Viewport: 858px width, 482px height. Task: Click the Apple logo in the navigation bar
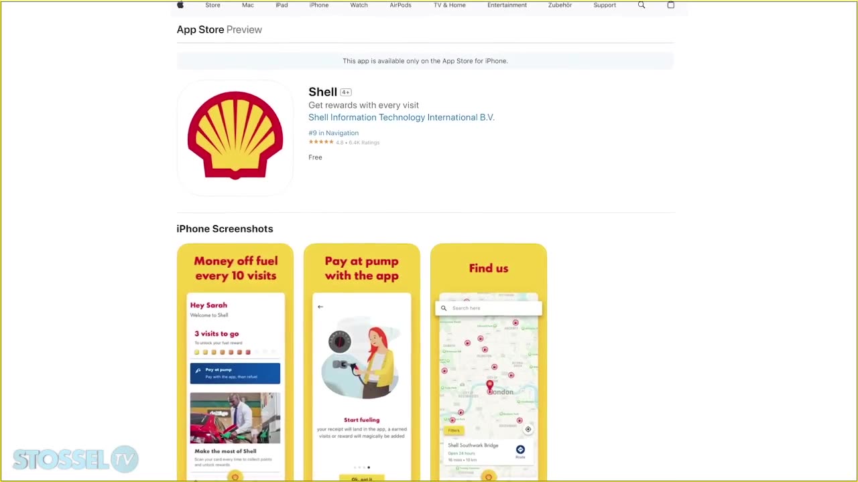180,5
